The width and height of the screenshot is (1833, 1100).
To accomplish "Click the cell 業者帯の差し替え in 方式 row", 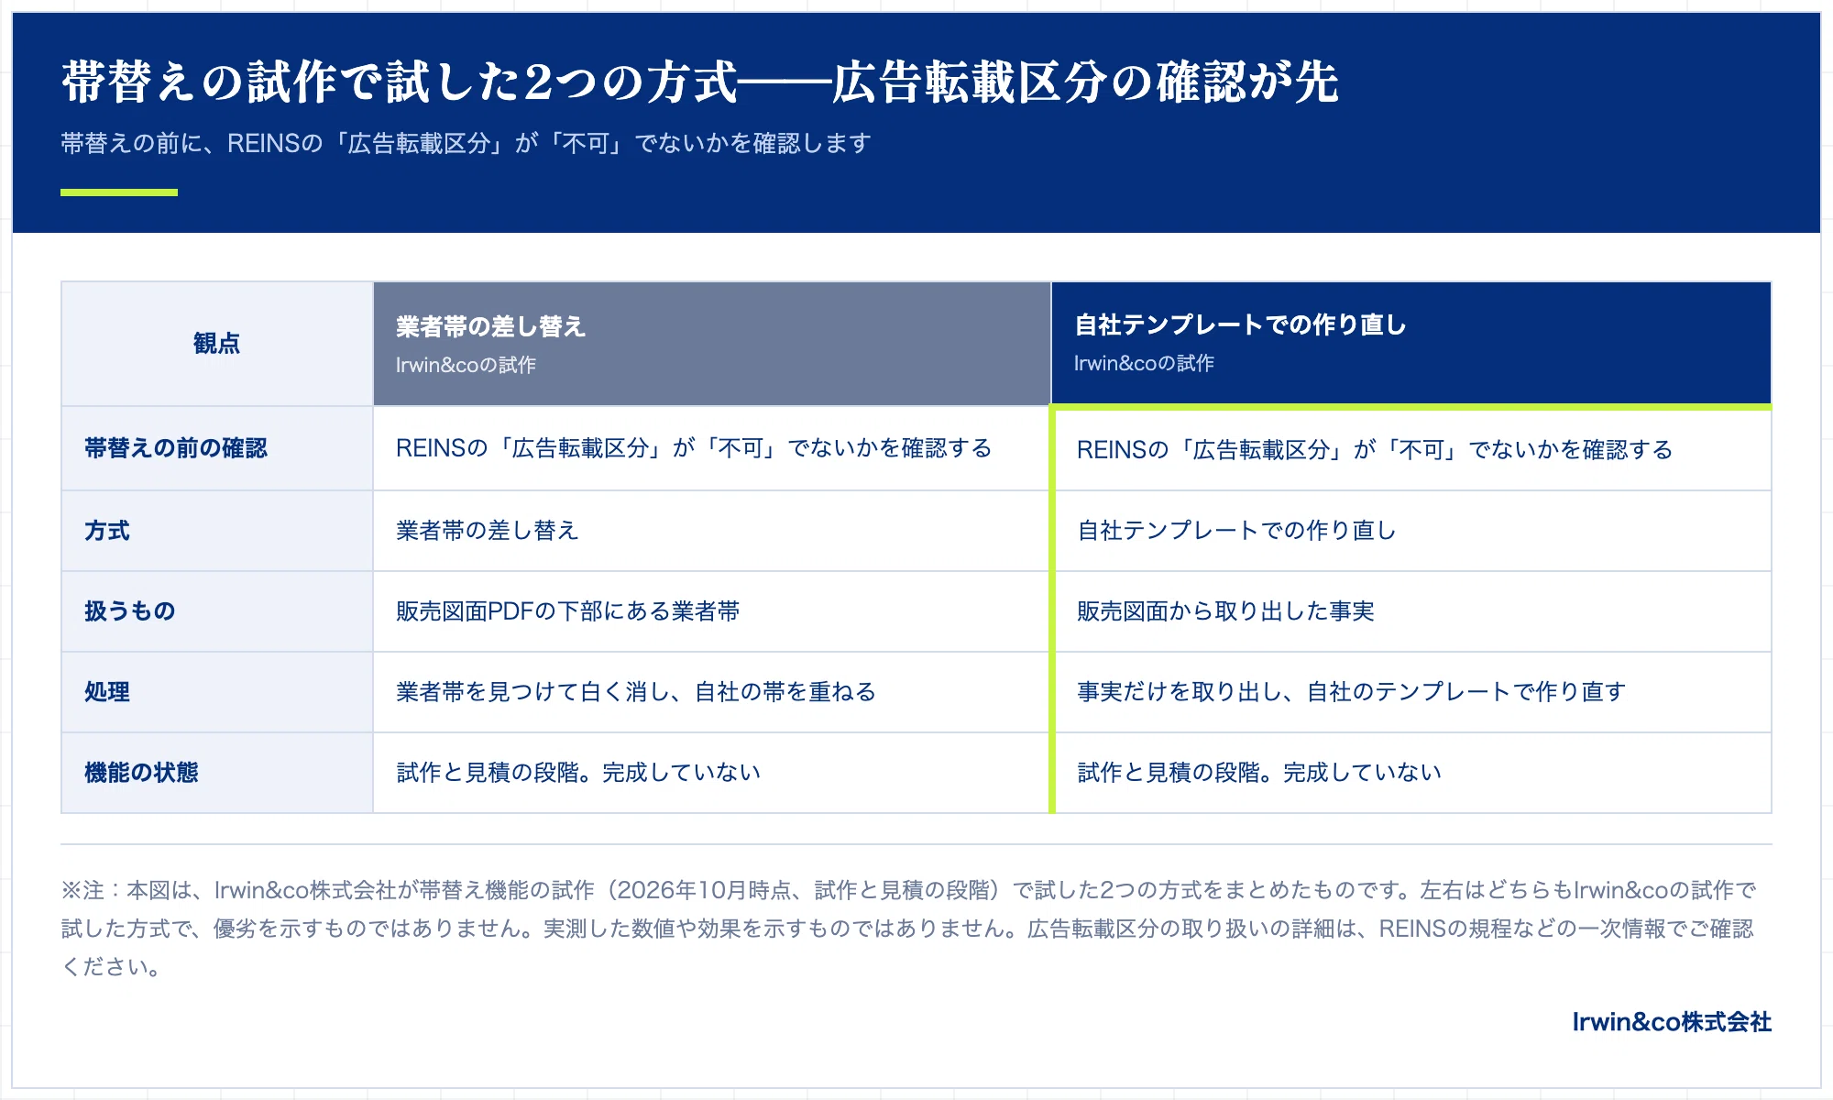I will [711, 531].
